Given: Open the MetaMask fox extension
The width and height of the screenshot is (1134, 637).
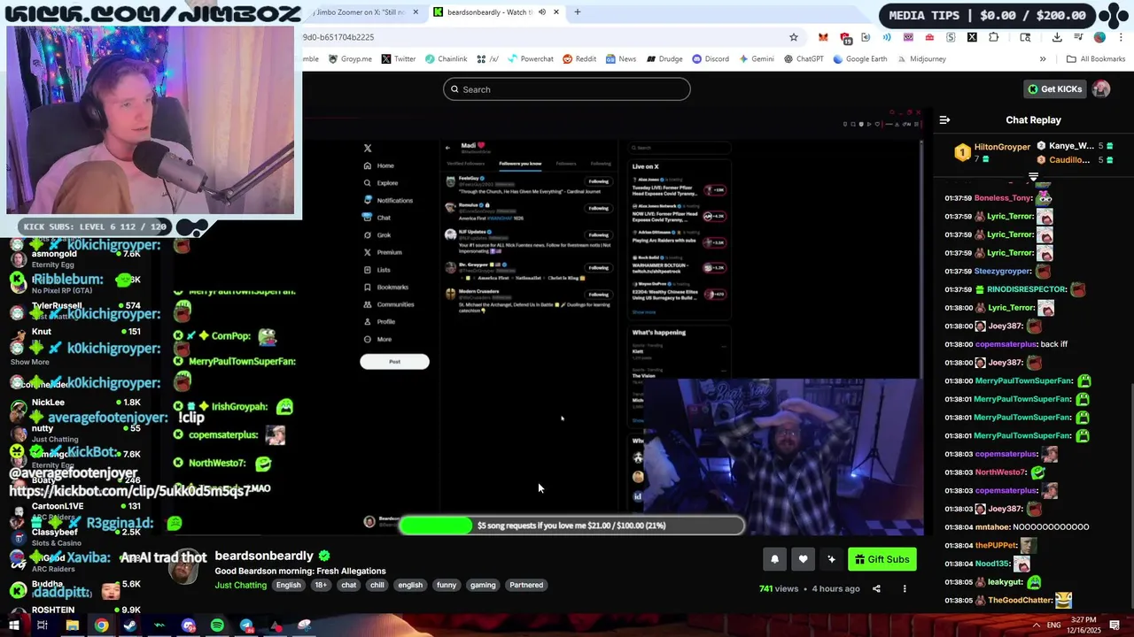Looking at the screenshot, I should (x=823, y=37).
